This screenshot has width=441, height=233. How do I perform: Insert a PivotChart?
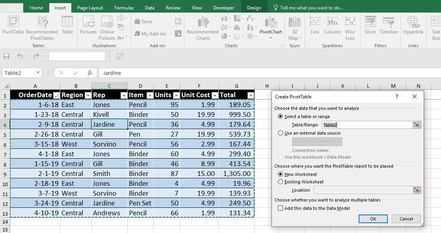[272, 28]
